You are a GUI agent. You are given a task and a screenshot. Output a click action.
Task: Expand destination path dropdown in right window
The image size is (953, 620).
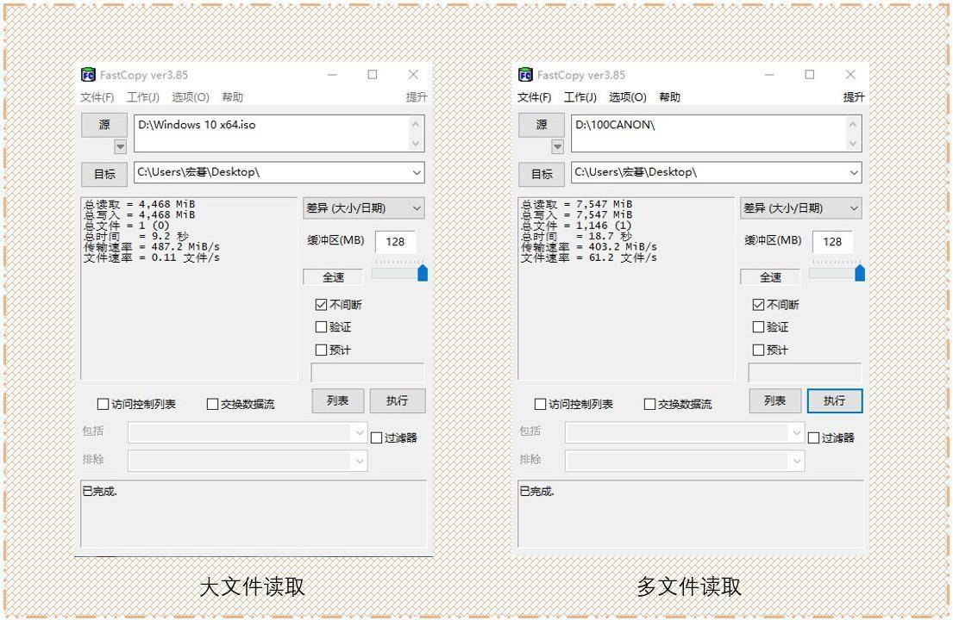tap(854, 173)
